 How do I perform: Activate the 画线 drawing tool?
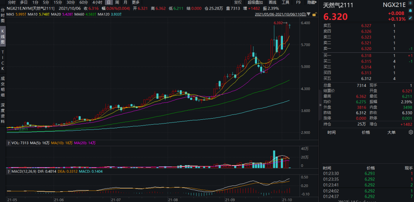click(273, 2)
